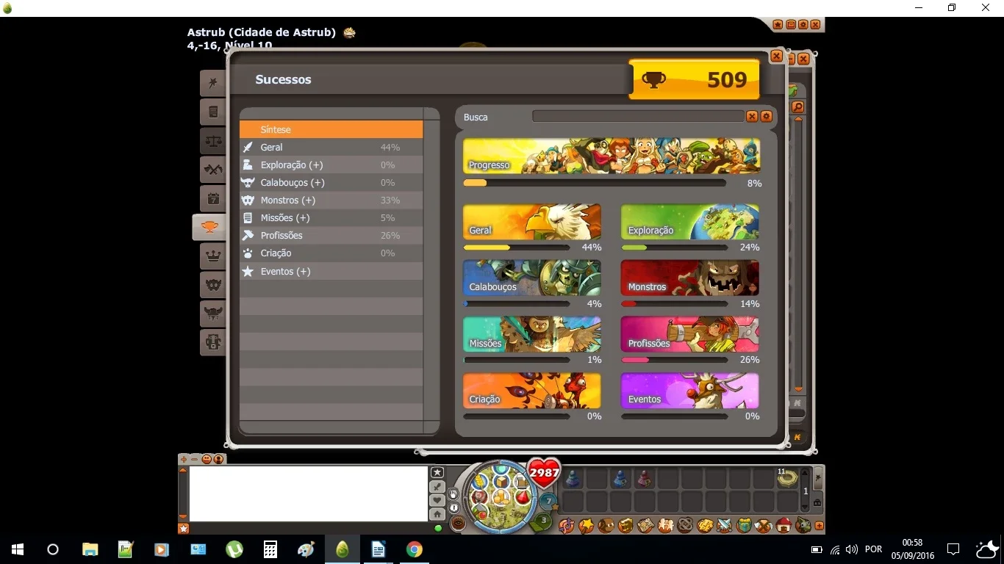Image resolution: width=1004 pixels, height=564 pixels.
Task: Click the 509 achievement points trophy badge
Action: (695, 79)
